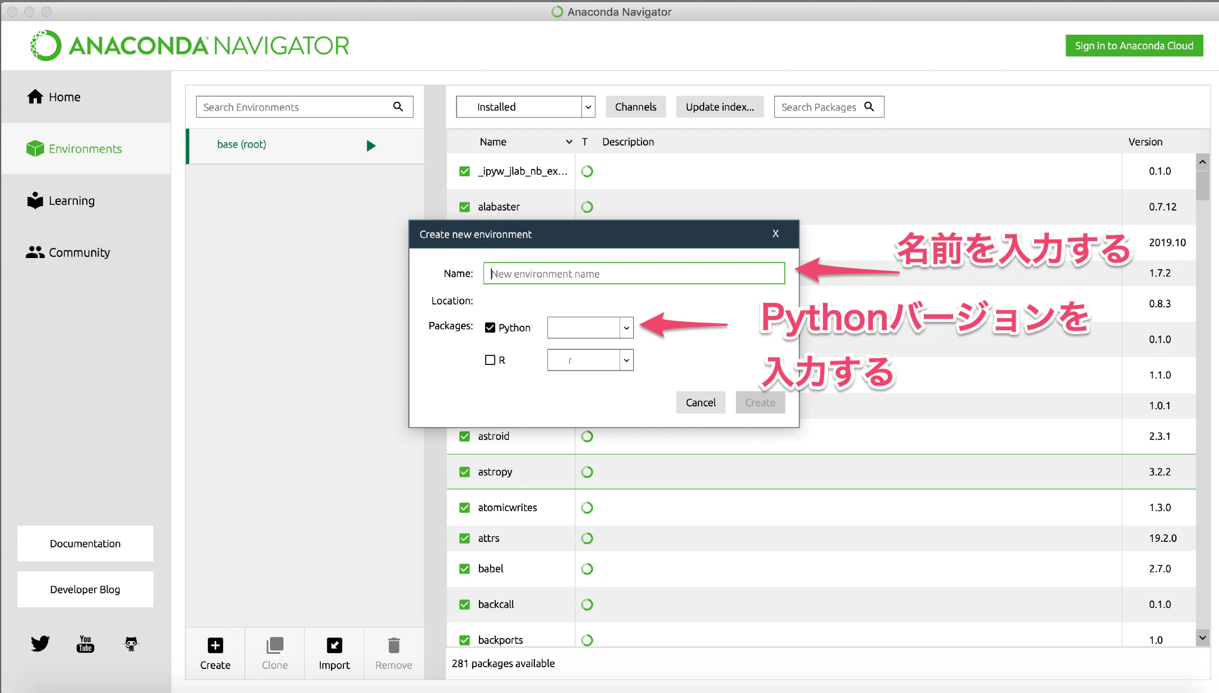Viewport: 1219px width, 693px height.
Task: Click the type icon for astroid
Action: pyautogui.click(x=587, y=437)
